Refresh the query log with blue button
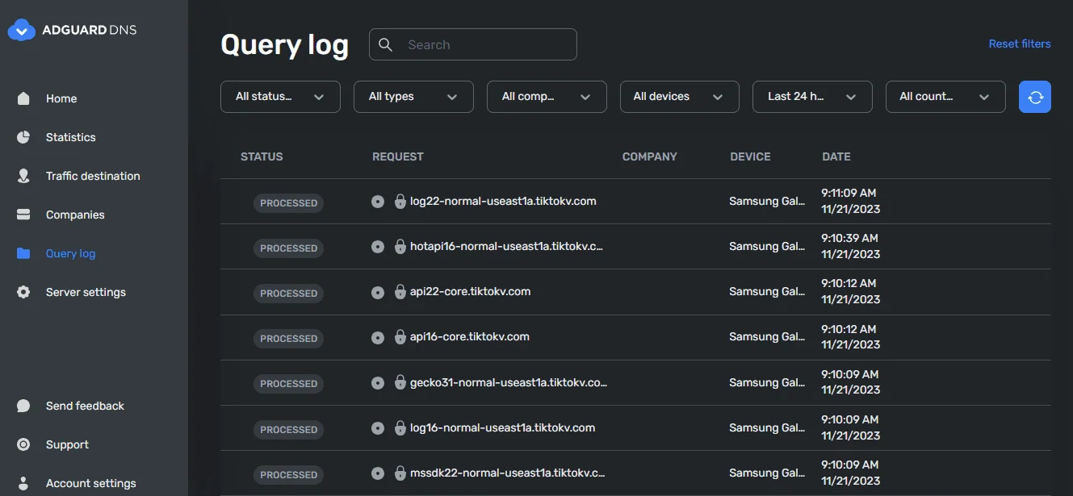 click(1035, 97)
